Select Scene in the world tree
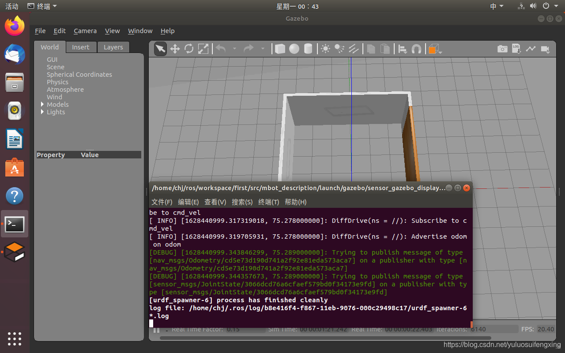Image resolution: width=565 pixels, height=353 pixels. [56, 67]
